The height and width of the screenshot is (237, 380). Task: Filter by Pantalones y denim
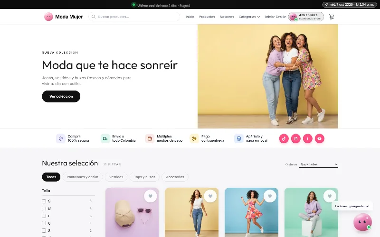coord(82,177)
